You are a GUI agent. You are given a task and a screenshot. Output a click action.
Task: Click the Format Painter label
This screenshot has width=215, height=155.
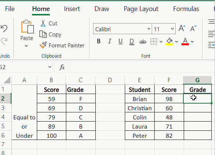click(x=67, y=46)
